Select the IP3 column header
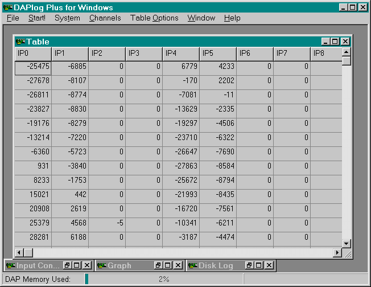This screenshot has height=287, width=371. tap(144, 54)
